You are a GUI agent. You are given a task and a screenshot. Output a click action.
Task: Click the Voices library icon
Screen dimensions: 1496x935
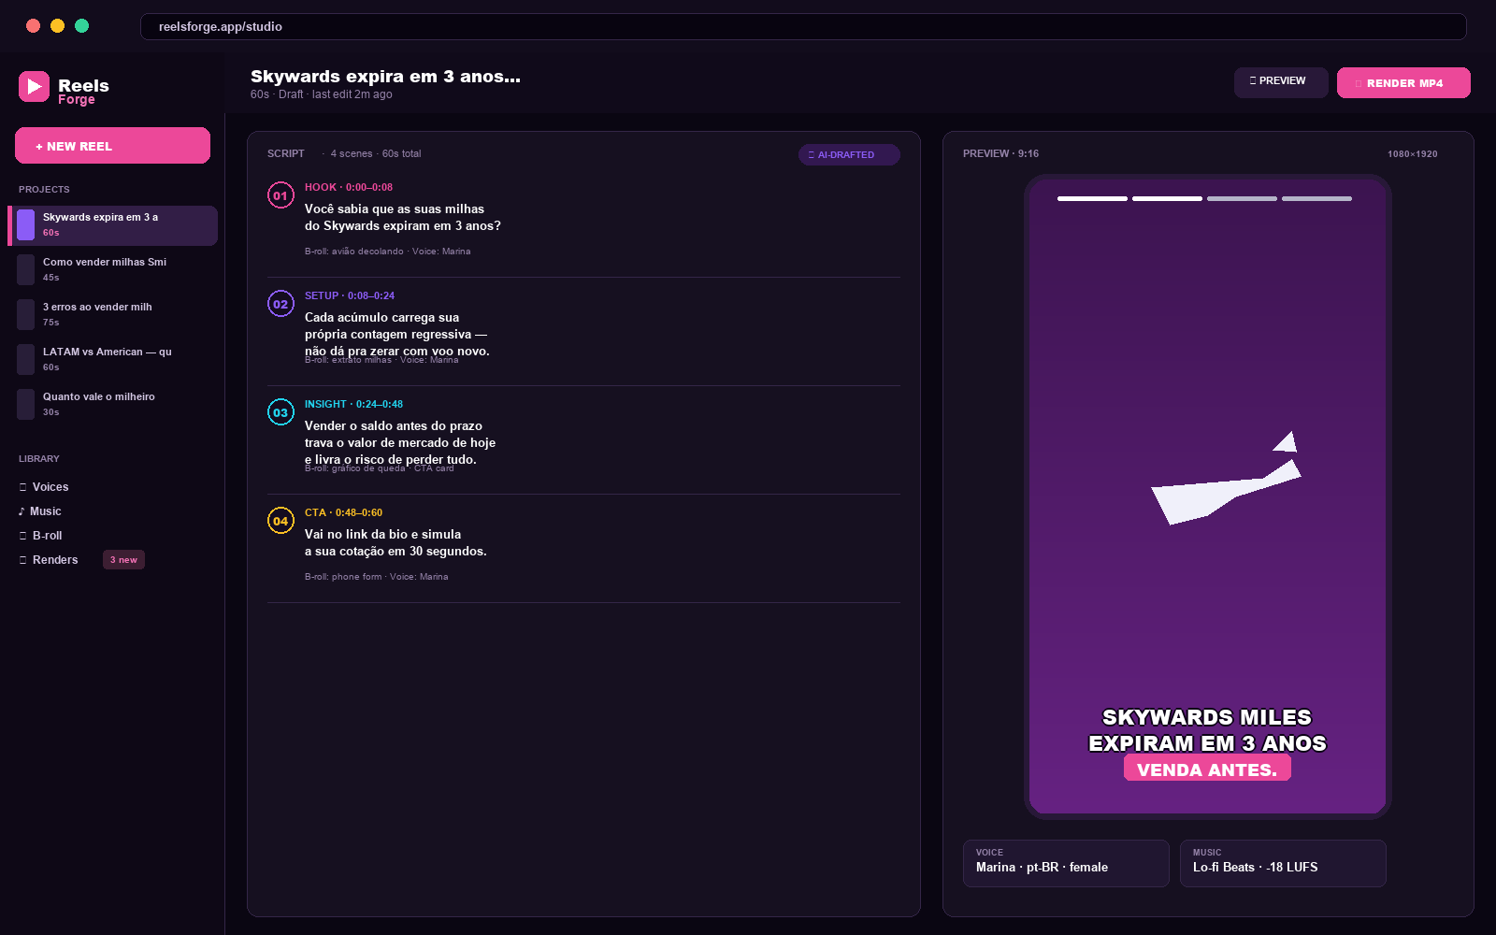click(22, 487)
